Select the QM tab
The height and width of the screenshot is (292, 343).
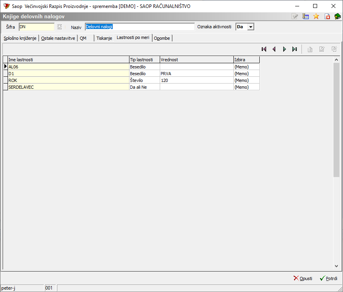point(83,38)
